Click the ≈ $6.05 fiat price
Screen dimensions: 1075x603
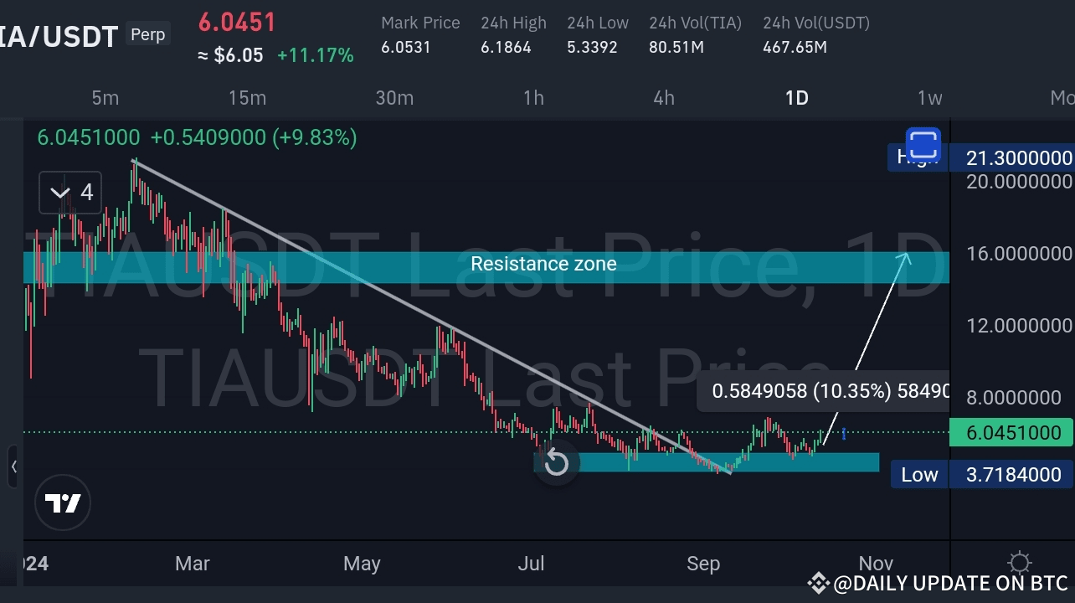(231, 56)
